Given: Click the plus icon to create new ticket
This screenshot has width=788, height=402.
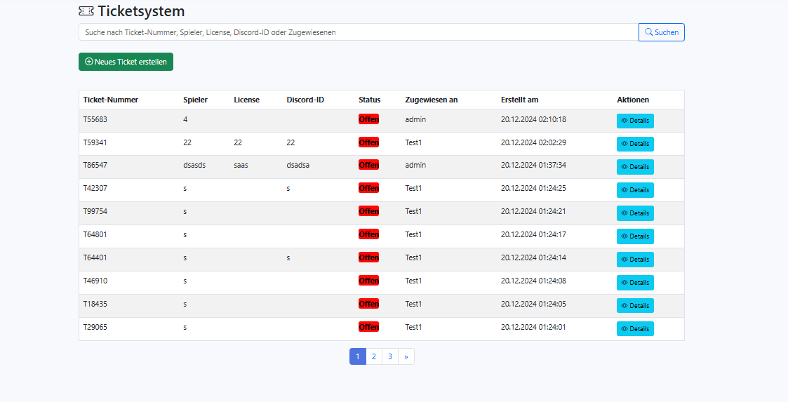Looking at the screenshot, I should (89, 62).
